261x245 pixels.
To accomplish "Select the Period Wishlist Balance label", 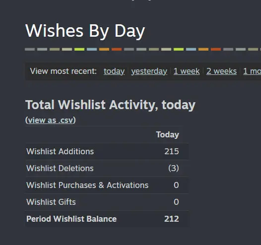I will [71, 219].
